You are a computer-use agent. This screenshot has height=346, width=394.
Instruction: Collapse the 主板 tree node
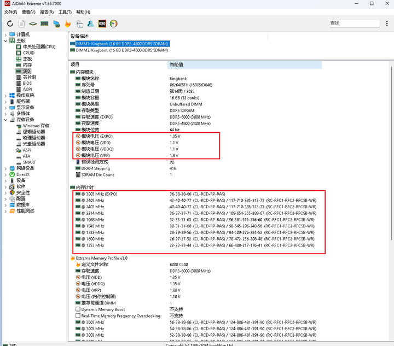coord(5,40)
